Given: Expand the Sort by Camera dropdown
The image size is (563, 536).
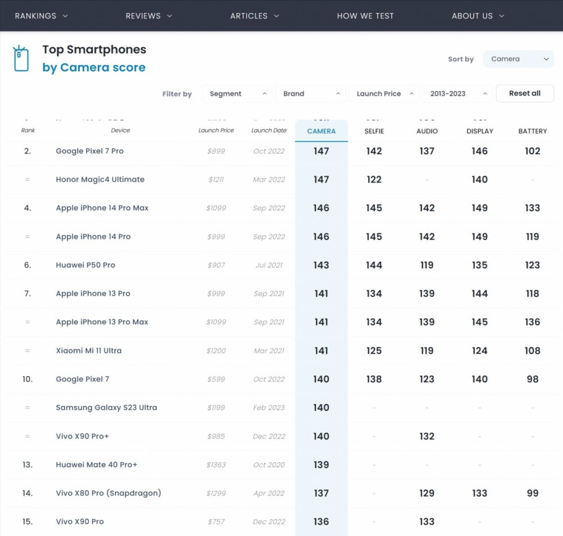Looking at the screenshot, I should [x=518, y=59].
